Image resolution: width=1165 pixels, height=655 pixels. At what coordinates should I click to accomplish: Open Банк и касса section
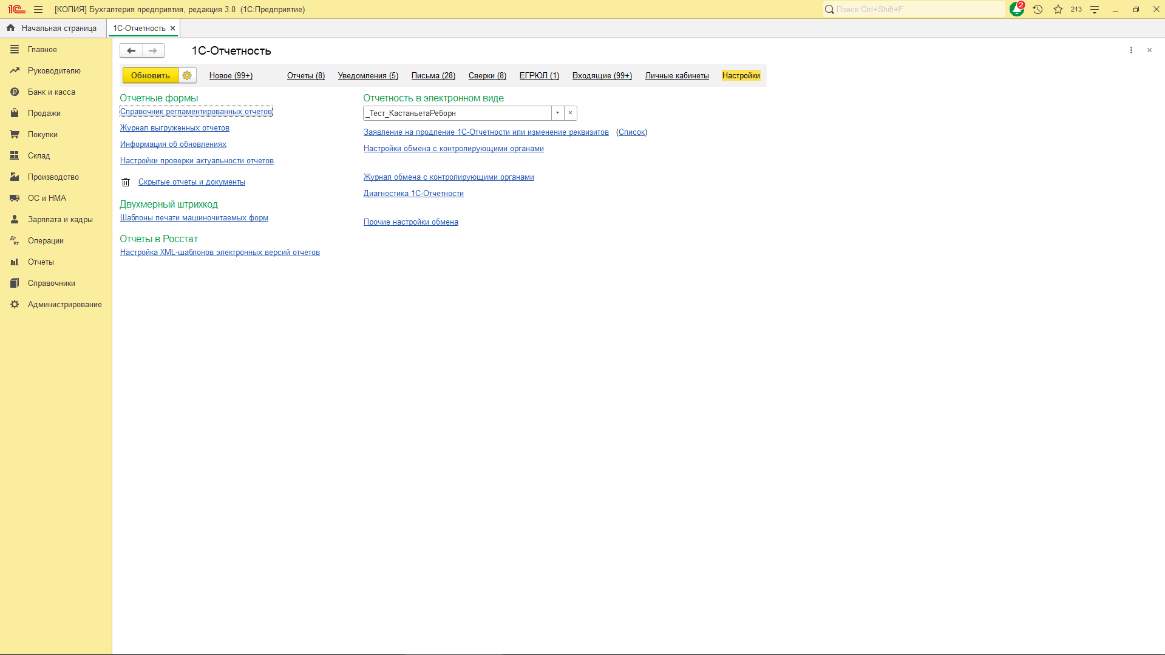coord(52,92)
